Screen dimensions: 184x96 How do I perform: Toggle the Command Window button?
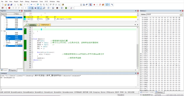30,8
